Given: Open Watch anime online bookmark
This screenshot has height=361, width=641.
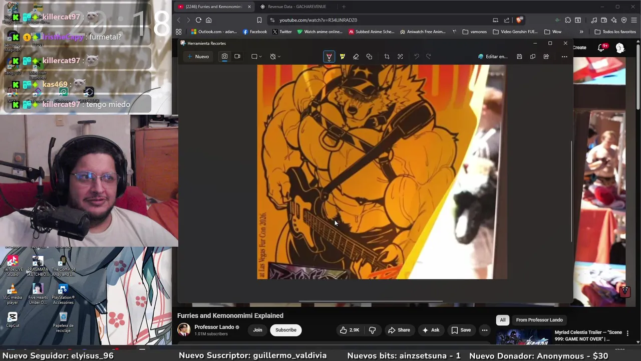Looking at the screenshot, I should (319, 32).
